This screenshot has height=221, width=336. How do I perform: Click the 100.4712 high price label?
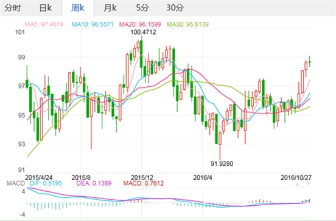pos(144,32)
